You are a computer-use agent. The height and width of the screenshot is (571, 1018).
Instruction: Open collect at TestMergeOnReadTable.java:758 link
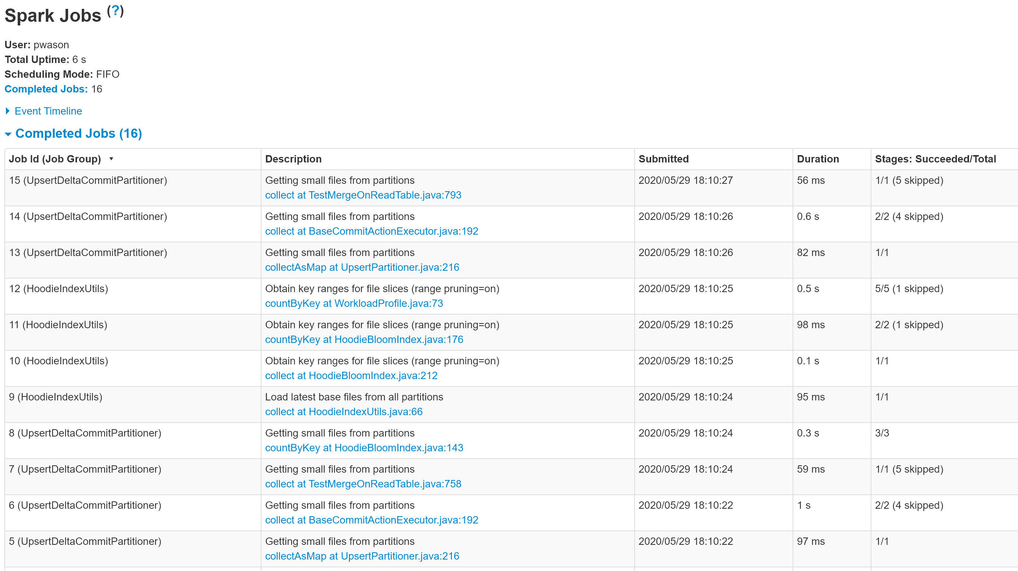tap(363, 484)
